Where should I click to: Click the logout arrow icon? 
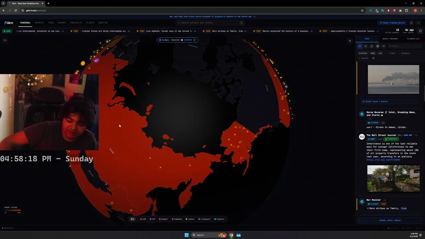pyautogui.click(x=418, y=23)
